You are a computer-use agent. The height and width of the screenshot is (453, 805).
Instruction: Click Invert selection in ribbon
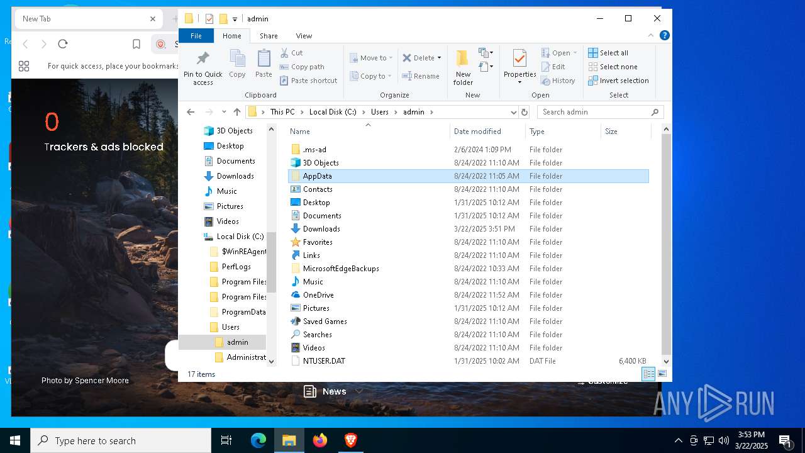[x=618, y=81]
